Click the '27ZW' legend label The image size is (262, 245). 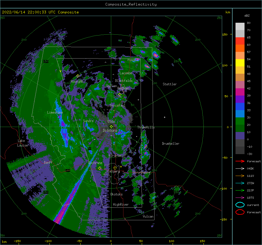click(x=250, y=183)
